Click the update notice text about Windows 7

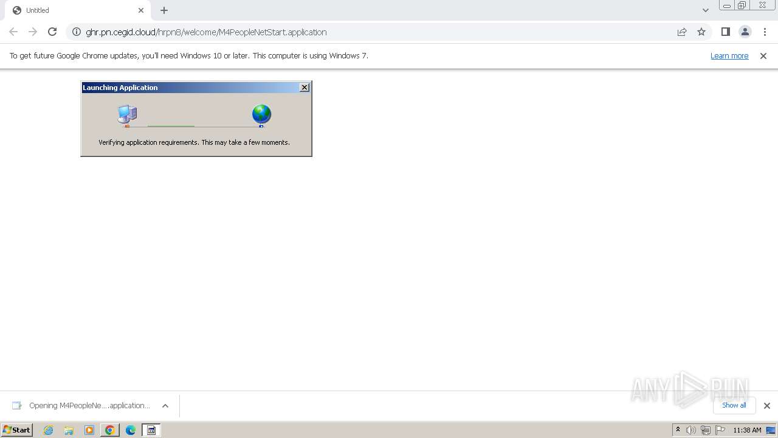tap(188, 55)
